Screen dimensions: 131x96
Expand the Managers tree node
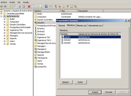point(4,36)
